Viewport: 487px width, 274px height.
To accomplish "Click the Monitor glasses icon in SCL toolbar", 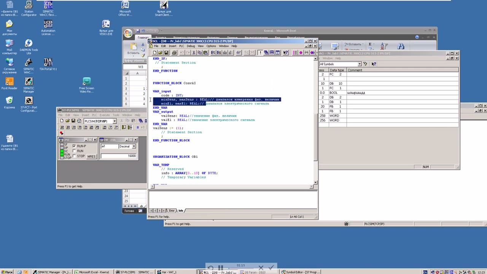I will coord(239,53).
